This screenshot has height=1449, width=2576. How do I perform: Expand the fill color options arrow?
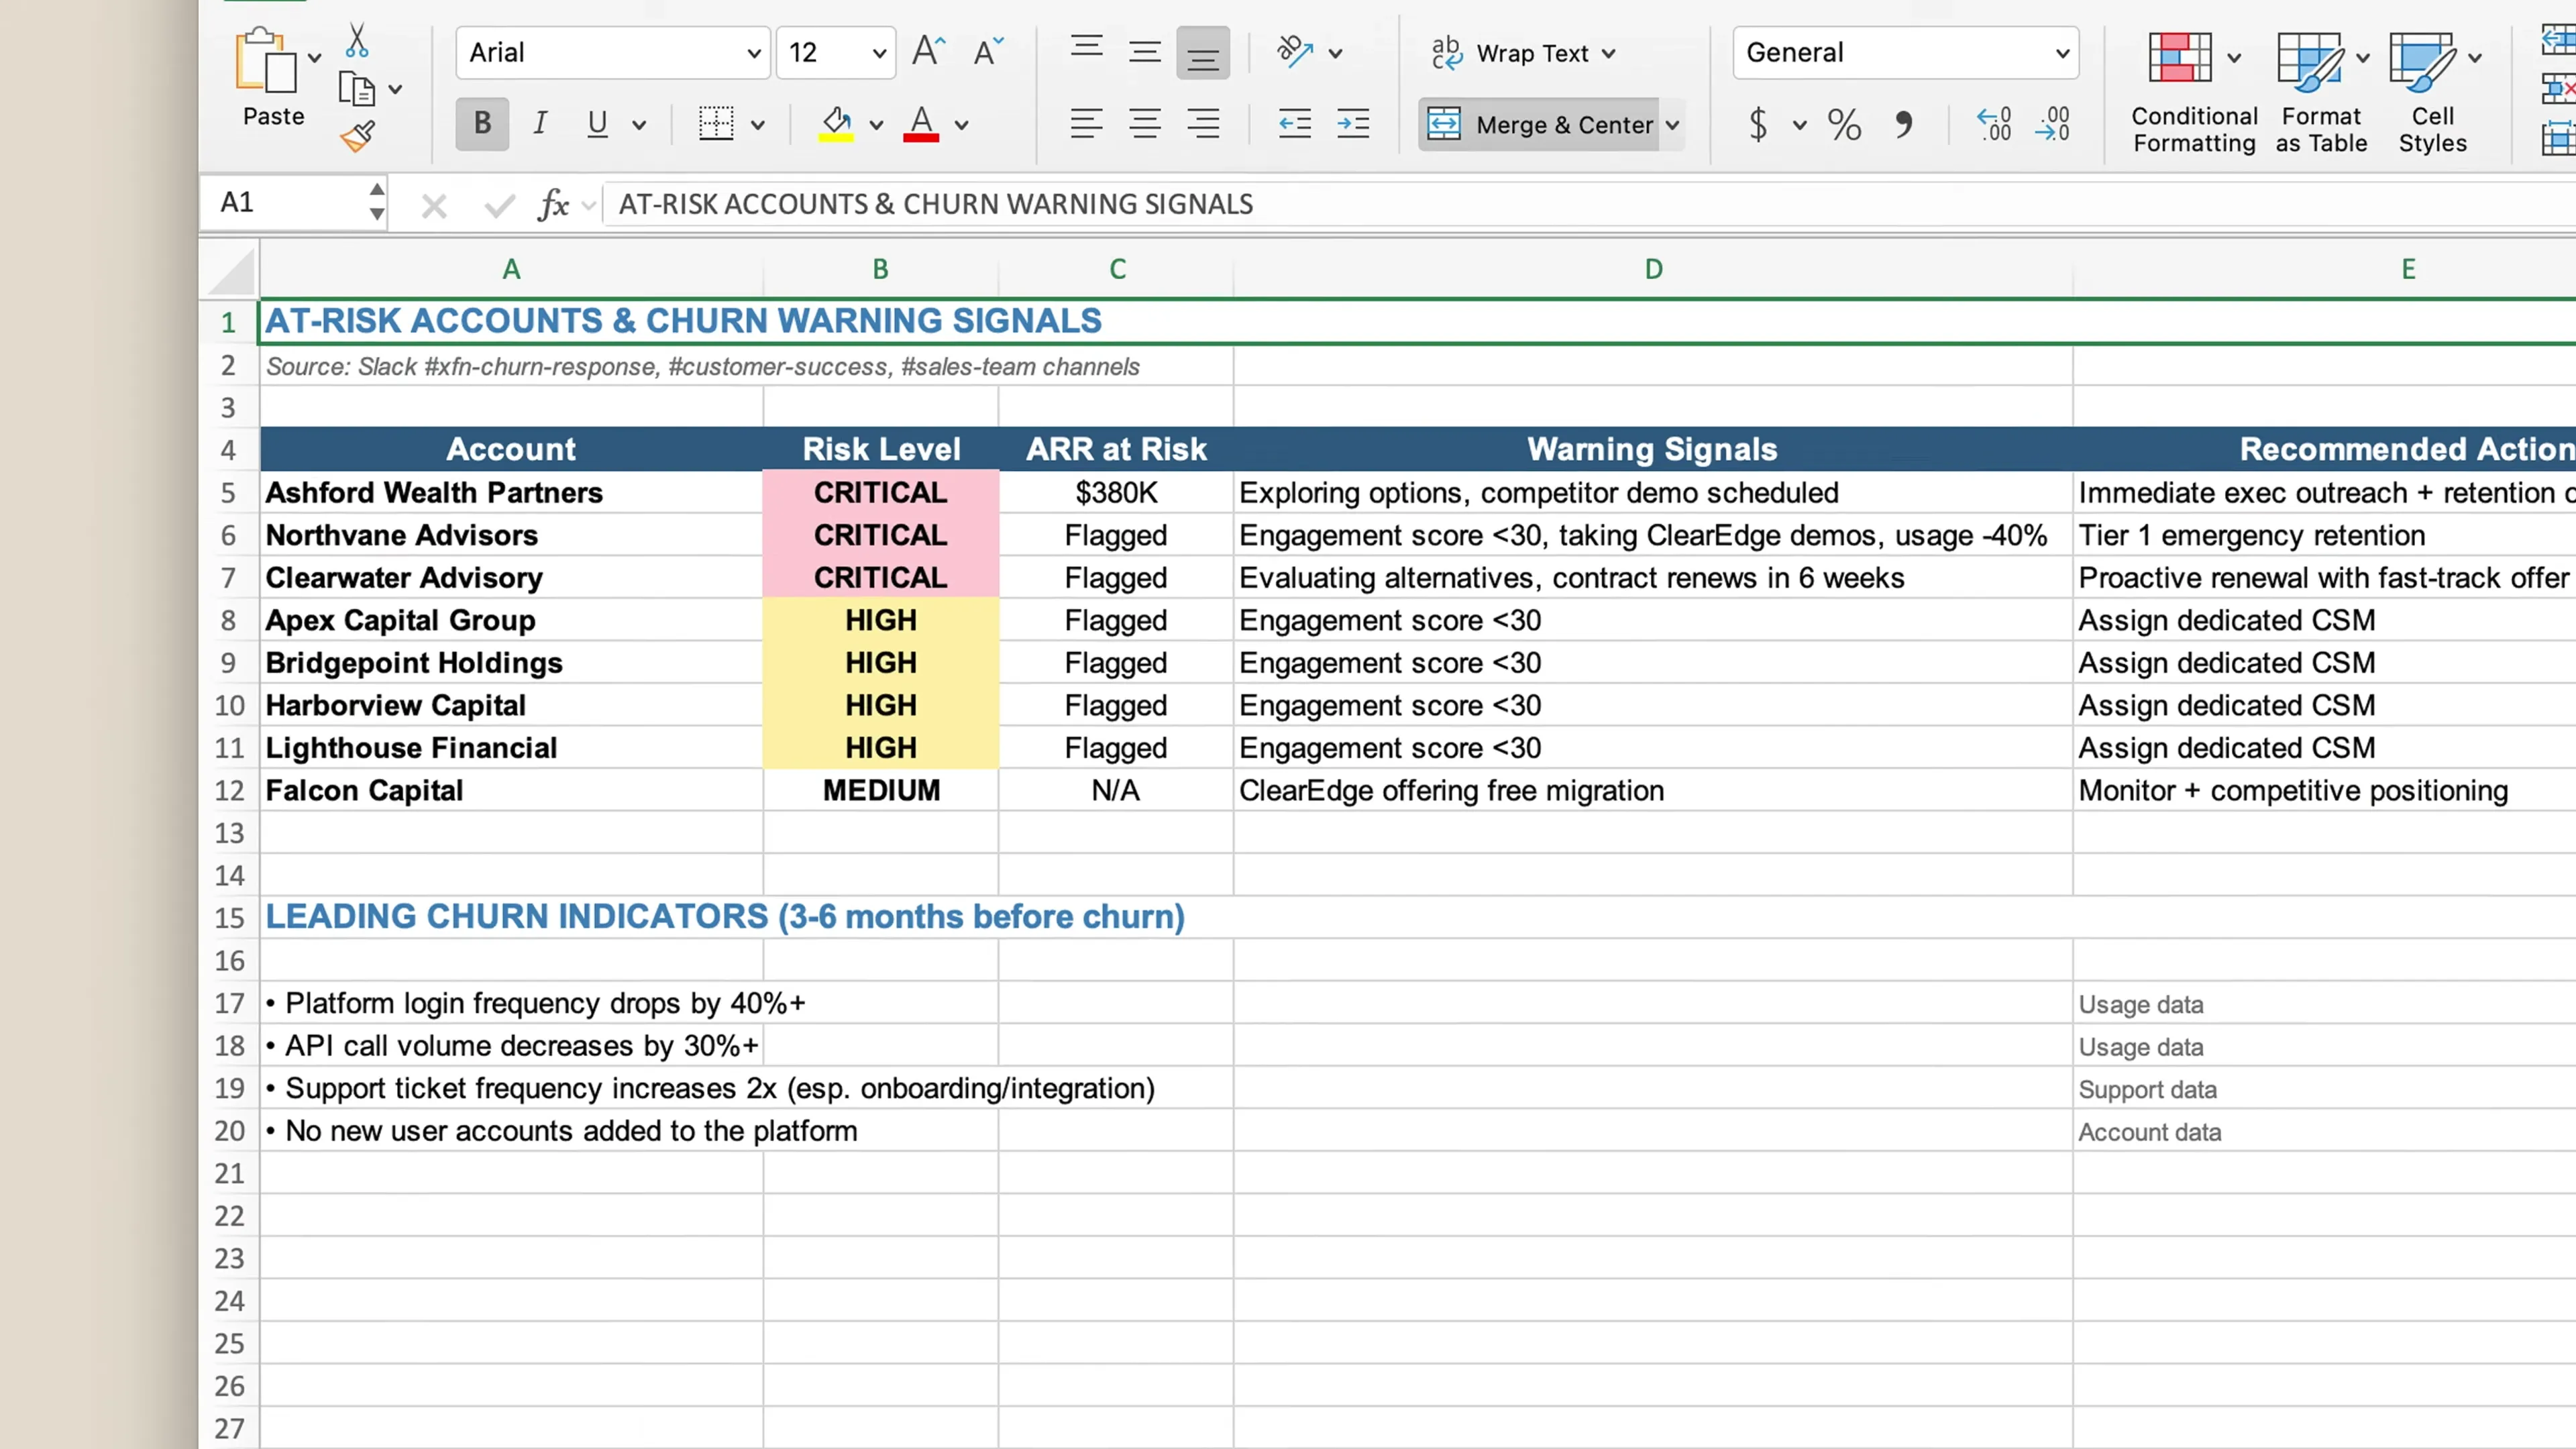[876, 125]
